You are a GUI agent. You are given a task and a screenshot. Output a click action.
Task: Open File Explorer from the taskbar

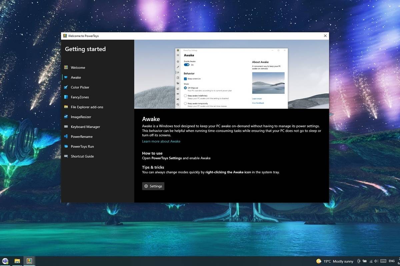pos(17,261)
